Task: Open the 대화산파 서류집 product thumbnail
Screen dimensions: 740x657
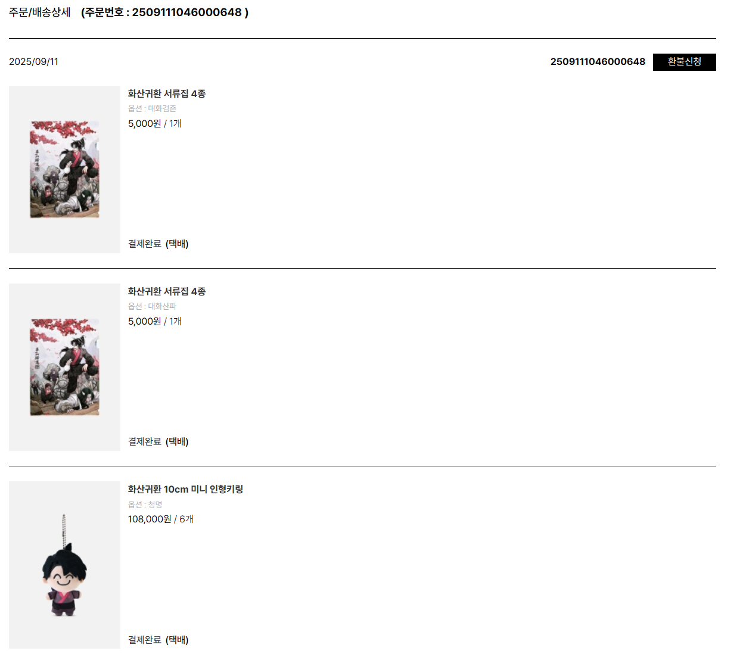Action: [x=64, y=367]
